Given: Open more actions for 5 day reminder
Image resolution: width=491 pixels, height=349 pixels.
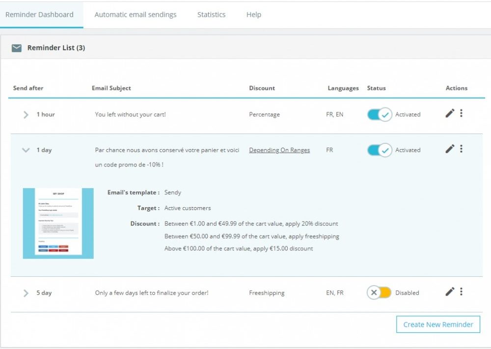Looking at the screenshot, I should pos(461,292).
